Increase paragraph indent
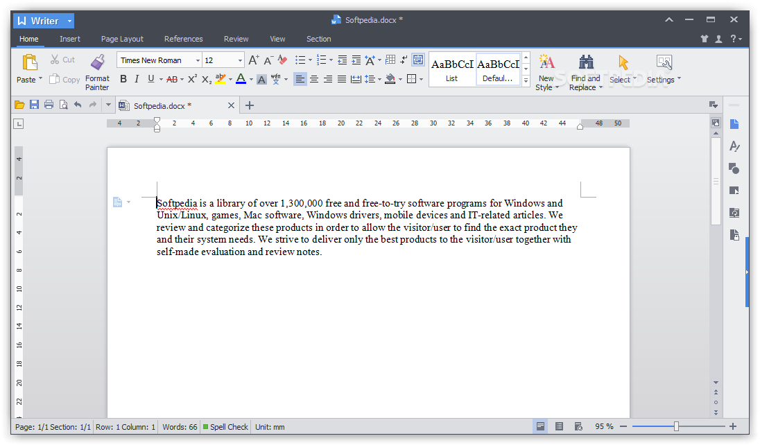 [x=356, y=60]
